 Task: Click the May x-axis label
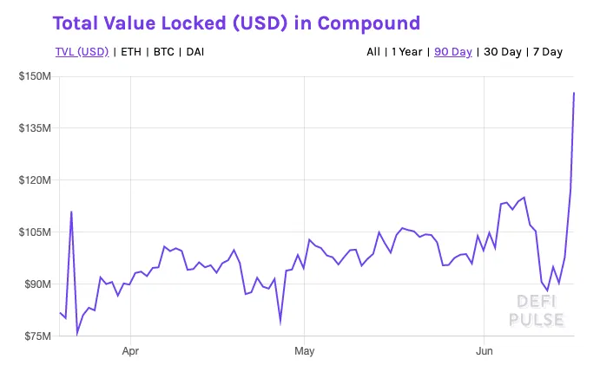pos(304,350)
